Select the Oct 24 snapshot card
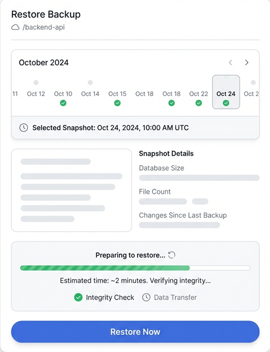 coord(226,92)
